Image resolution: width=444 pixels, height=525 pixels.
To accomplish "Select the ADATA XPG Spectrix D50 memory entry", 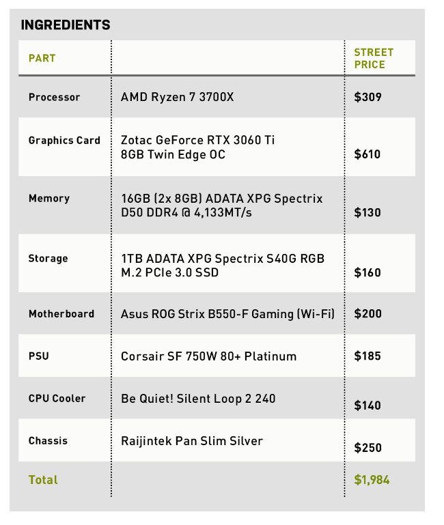I will 221,205.
